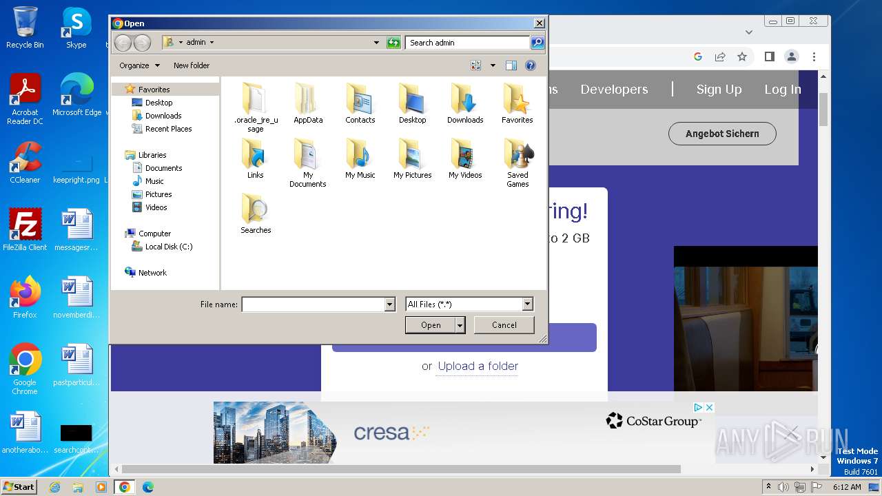
Task: Select the My Music folder
Action: 360,158
